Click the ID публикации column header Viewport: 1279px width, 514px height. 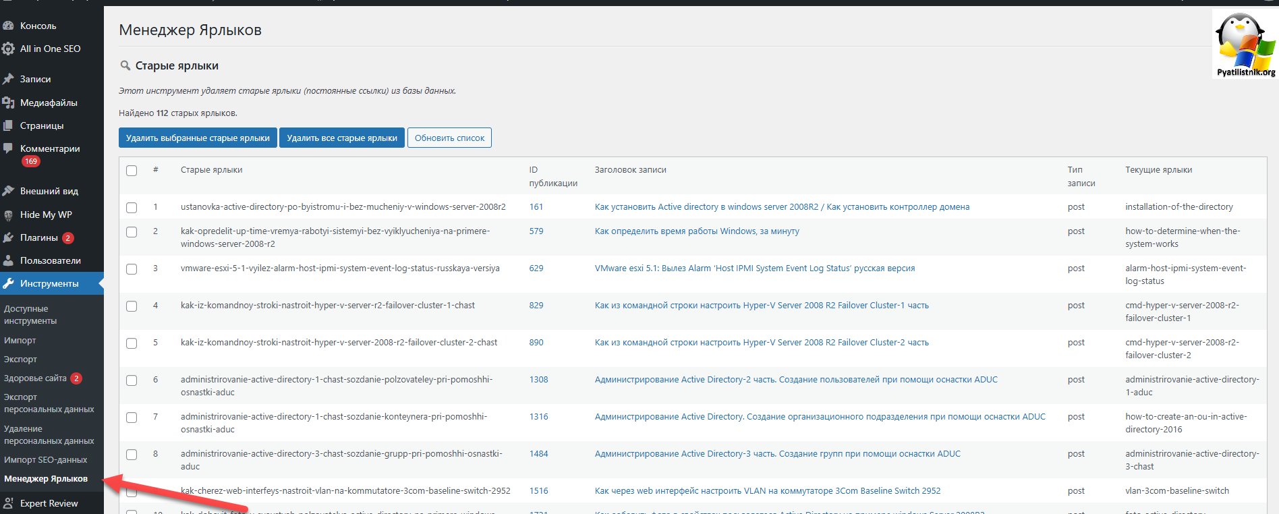pos(553,177)
